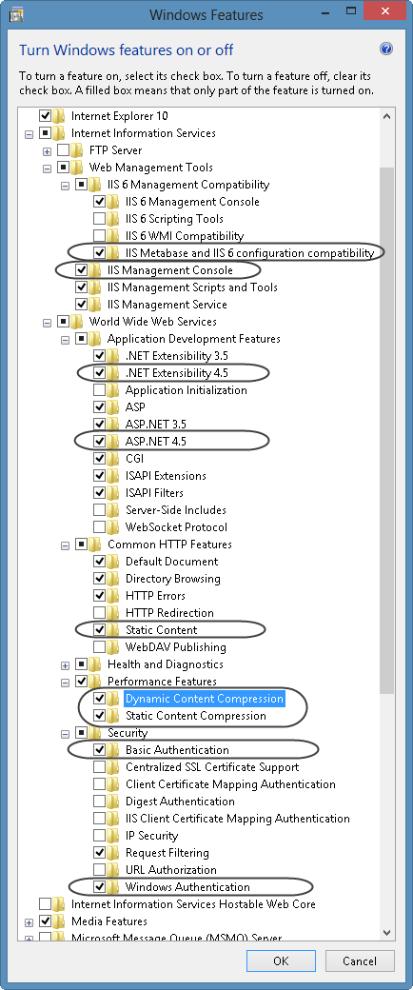Select the ISAPI Extensions label
This screenshot has width=413, height=990.
pos(166,475)
